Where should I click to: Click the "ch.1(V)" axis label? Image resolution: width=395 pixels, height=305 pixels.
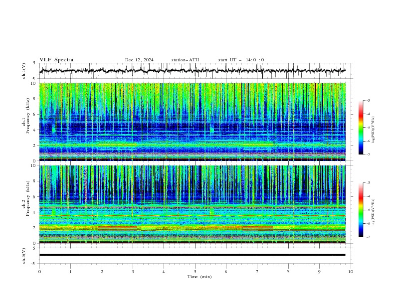[x=24, y=71]
